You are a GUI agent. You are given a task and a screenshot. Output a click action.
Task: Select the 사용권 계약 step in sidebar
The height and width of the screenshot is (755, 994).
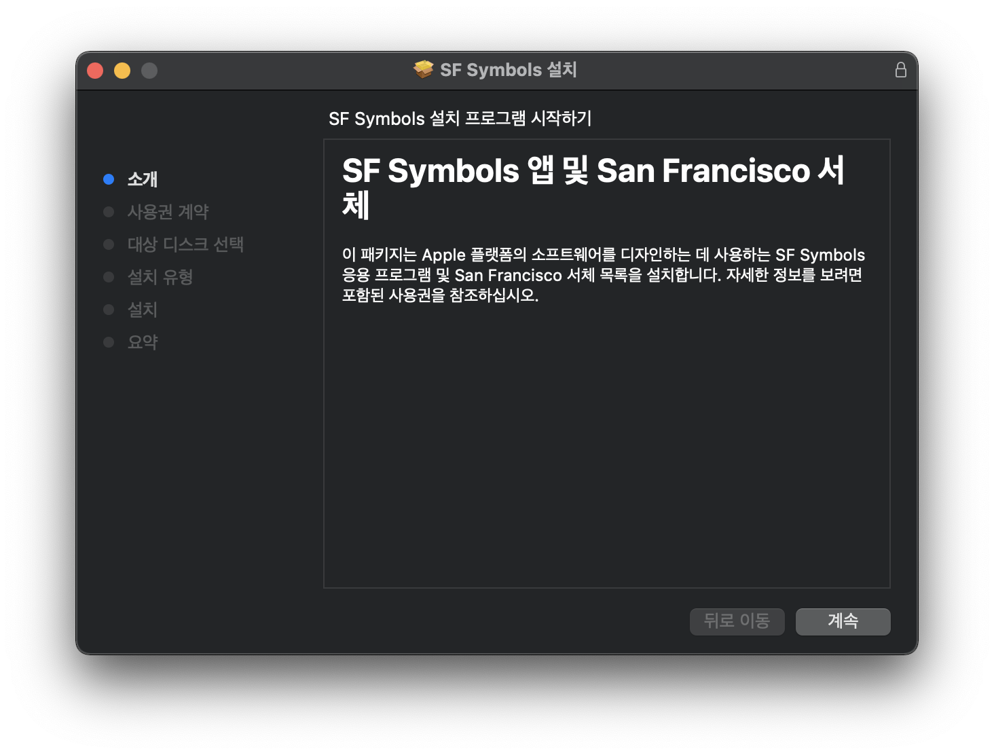pos(168,212)
